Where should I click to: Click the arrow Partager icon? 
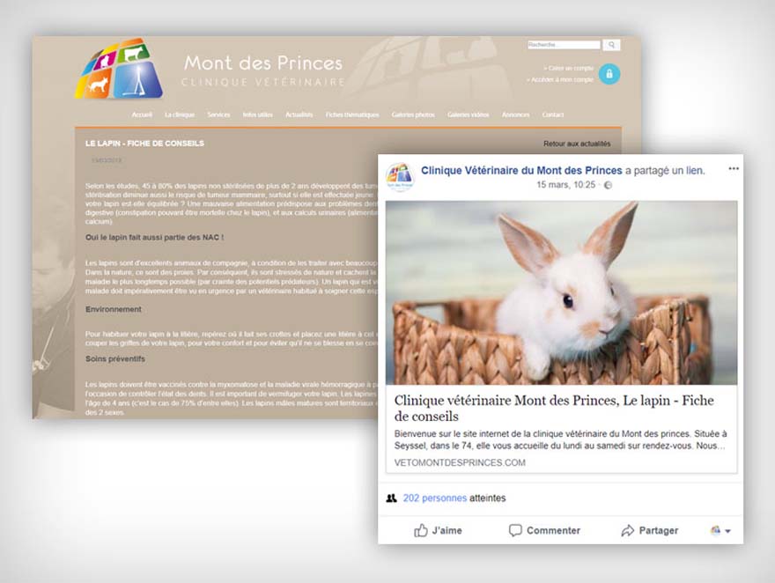(628, 531)
